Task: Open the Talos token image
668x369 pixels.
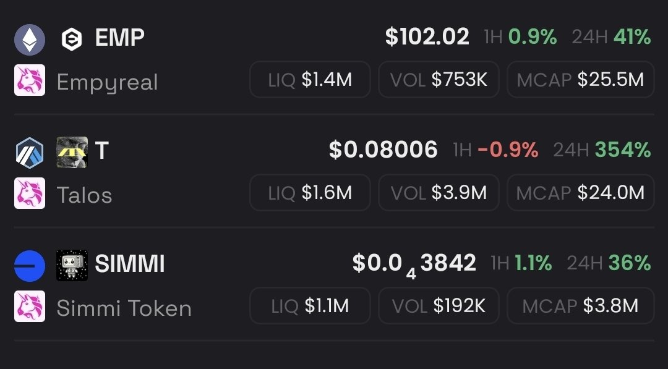Action: coord(72,153)
